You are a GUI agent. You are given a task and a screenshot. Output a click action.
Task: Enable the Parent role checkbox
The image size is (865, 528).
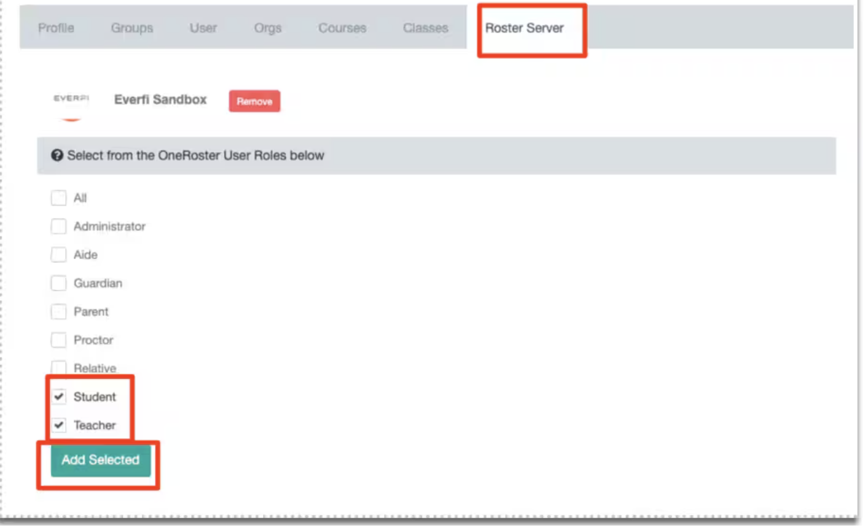pyautogui.click(x=58, y=311)
